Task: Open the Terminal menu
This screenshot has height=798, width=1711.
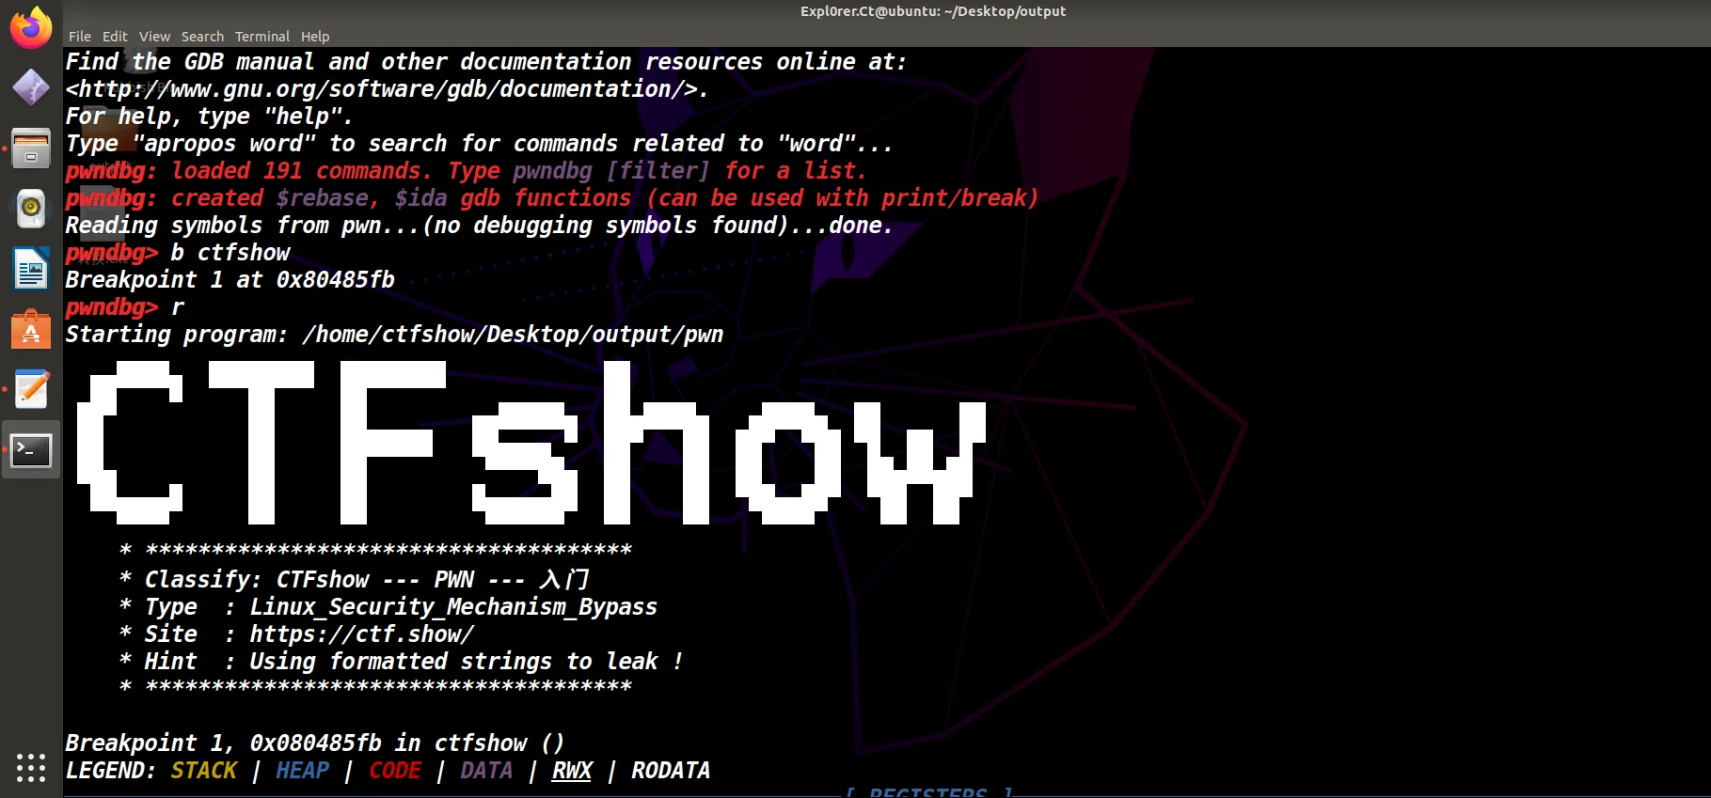Action: [x=261, y=37]
